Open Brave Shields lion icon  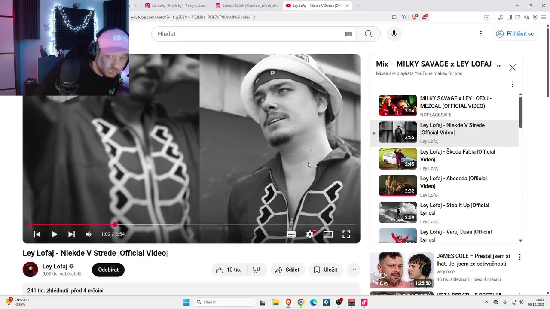415,17
